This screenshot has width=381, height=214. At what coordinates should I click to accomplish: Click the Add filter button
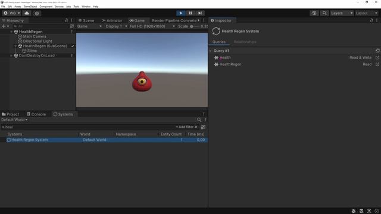[185, 127]
